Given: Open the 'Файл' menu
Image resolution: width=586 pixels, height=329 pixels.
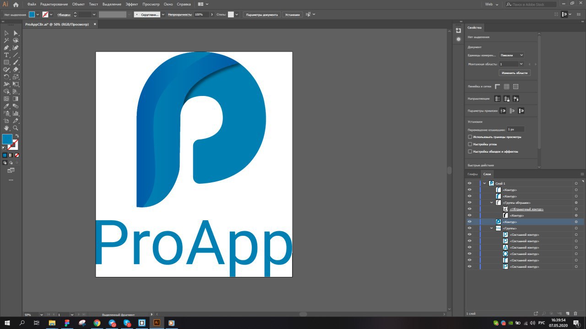Looking at the screenshot, I should click(x=32, y=4).
